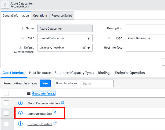Viewport: 165px width, 130px height.
Task: Focus the Name input field
Action: click(x=65, y=28)
